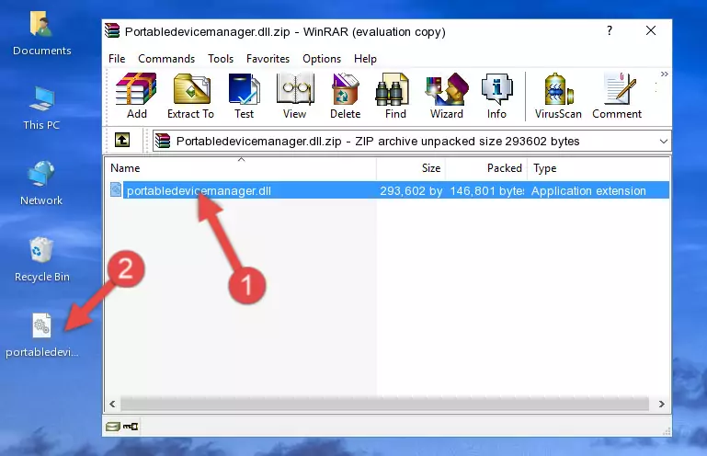Select the This PC desktop icon
The image size is (707, 456).
[x=41, y=108]
